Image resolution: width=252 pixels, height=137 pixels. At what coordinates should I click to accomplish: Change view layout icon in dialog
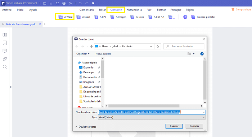point(189,54)
